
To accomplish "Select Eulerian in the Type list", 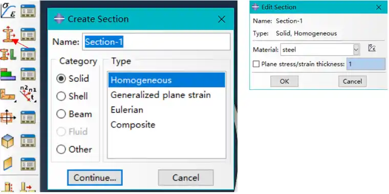I will click(x=167, y=110).
